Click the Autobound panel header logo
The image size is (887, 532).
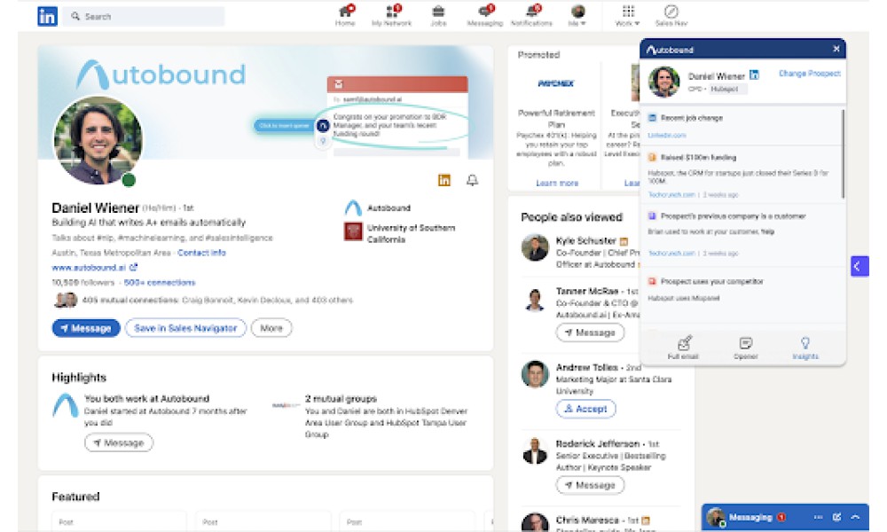click(x=670, y=50)
